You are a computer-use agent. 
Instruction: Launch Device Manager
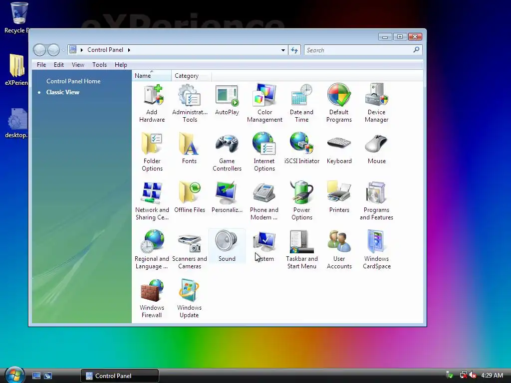coord(377,103)
